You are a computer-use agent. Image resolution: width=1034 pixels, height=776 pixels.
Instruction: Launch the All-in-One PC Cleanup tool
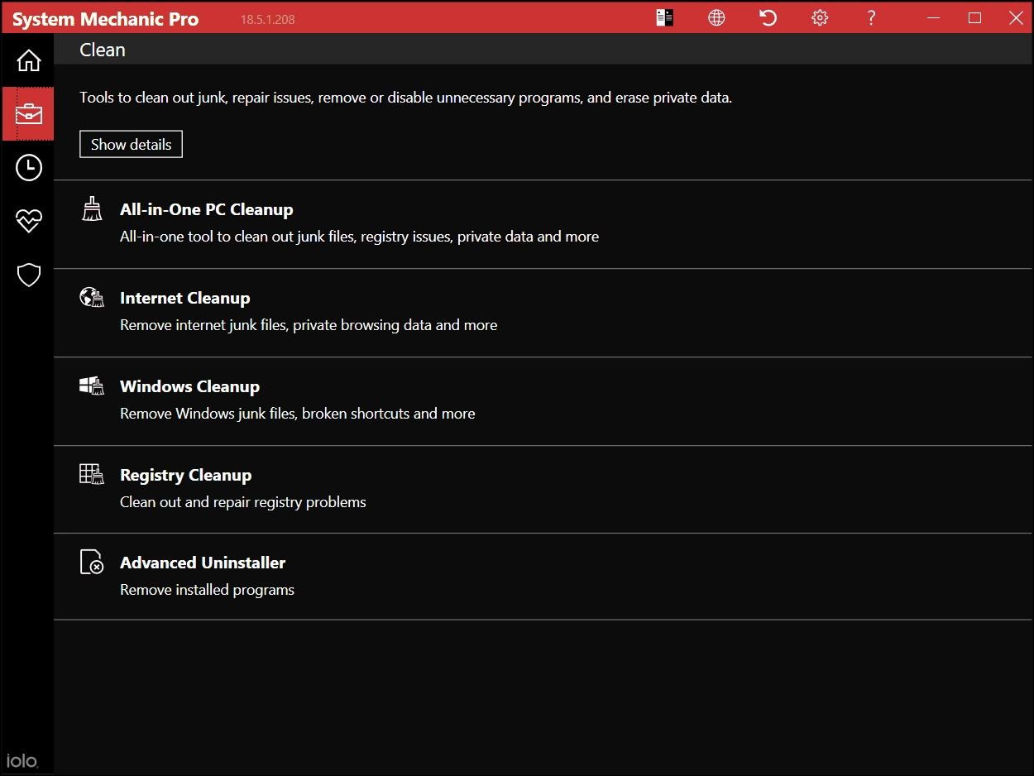(x=543, y=223)
